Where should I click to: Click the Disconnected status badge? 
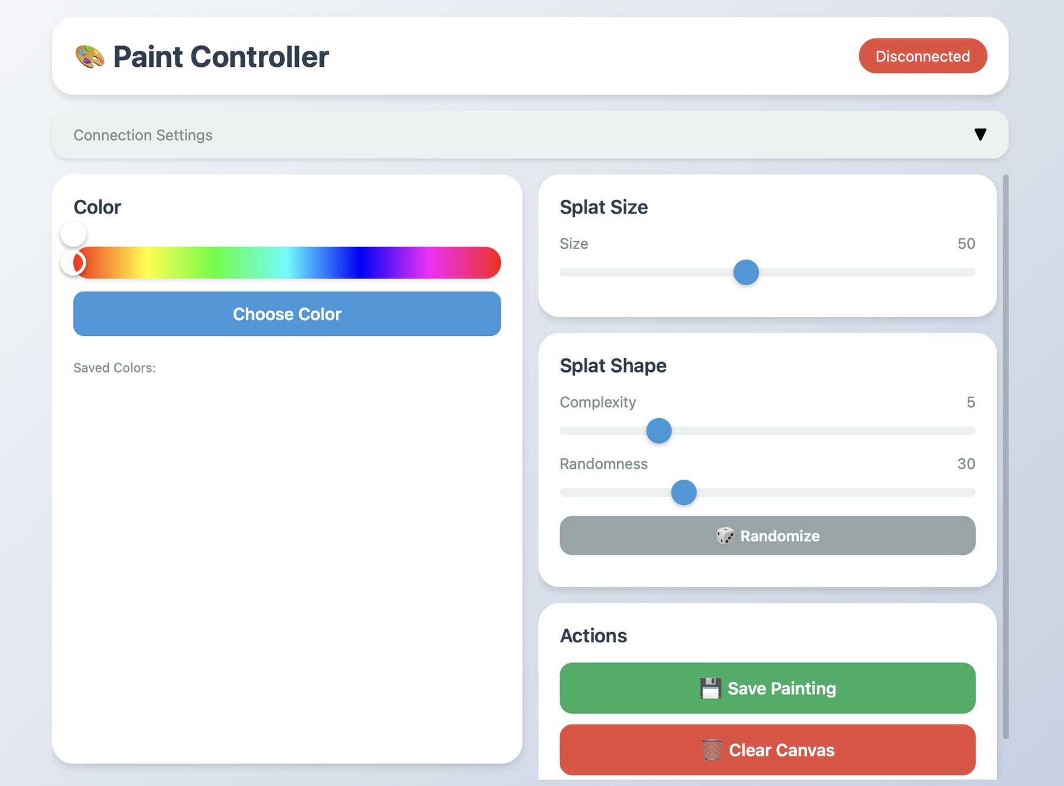pos(923,56)
